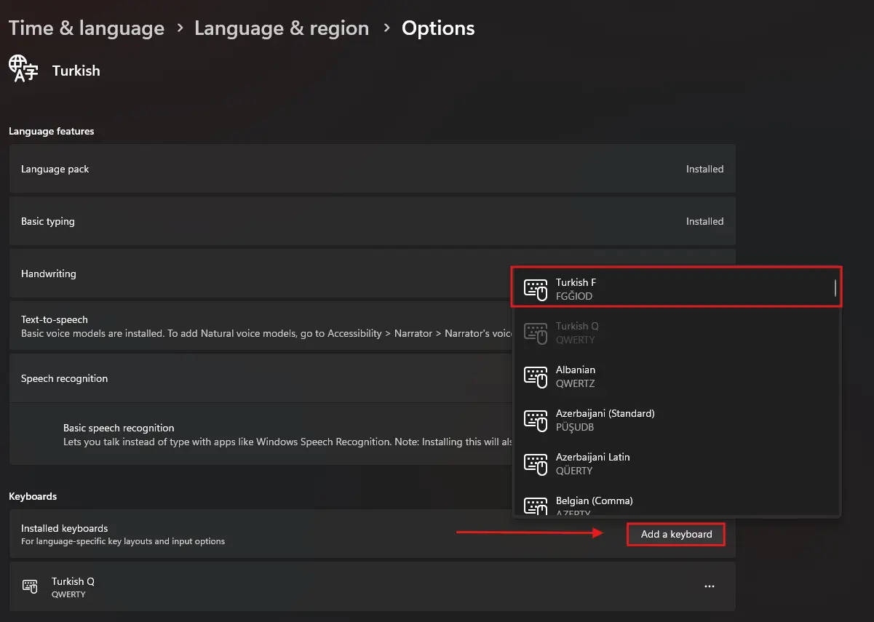Open the Handwriting feature row
This screenshot has height=622, width=874.
pyautogui.click(x=261, y=274)
